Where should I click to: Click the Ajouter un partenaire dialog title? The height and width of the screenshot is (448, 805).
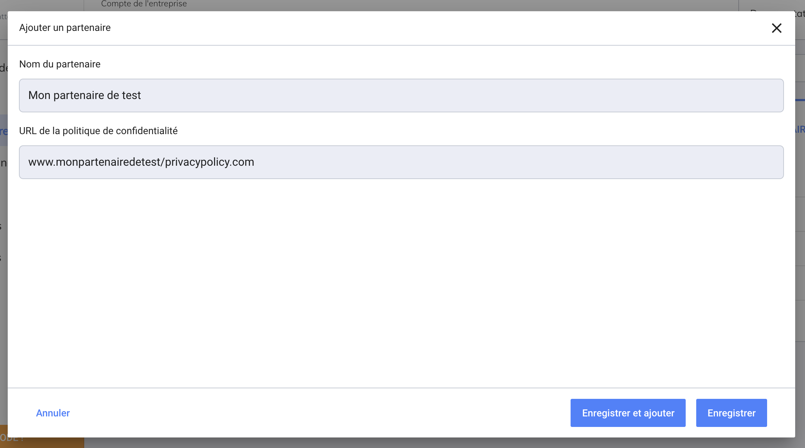coord(65,28)
